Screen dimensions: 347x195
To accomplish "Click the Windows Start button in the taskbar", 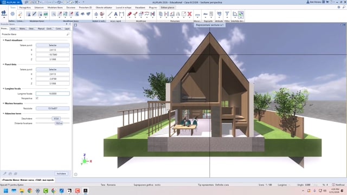I will pos(6,191).
